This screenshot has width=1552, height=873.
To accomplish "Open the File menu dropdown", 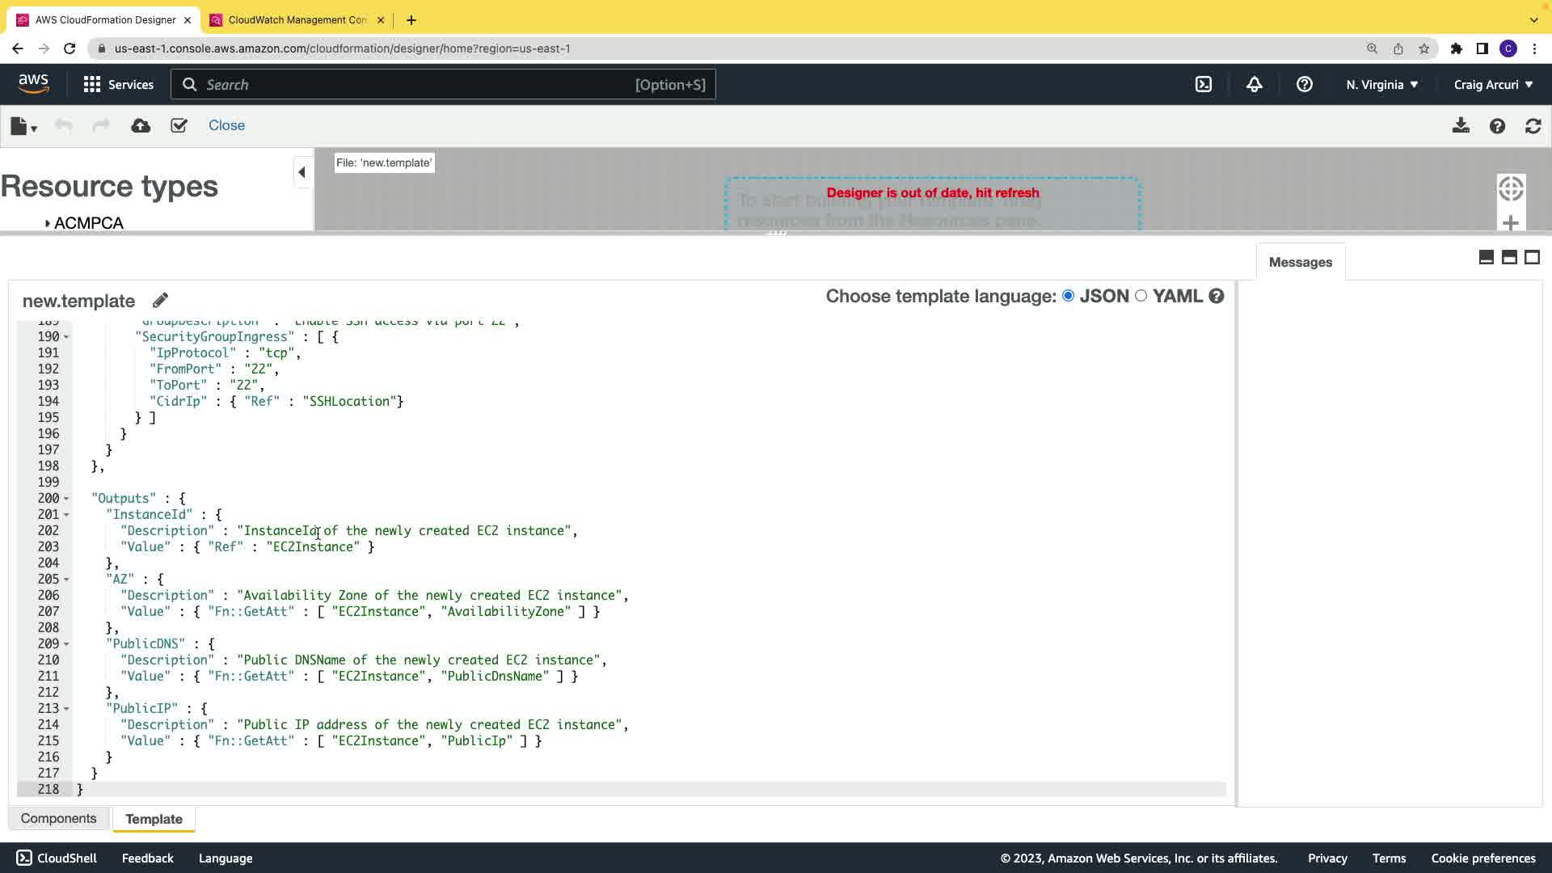I will (23, 126).
